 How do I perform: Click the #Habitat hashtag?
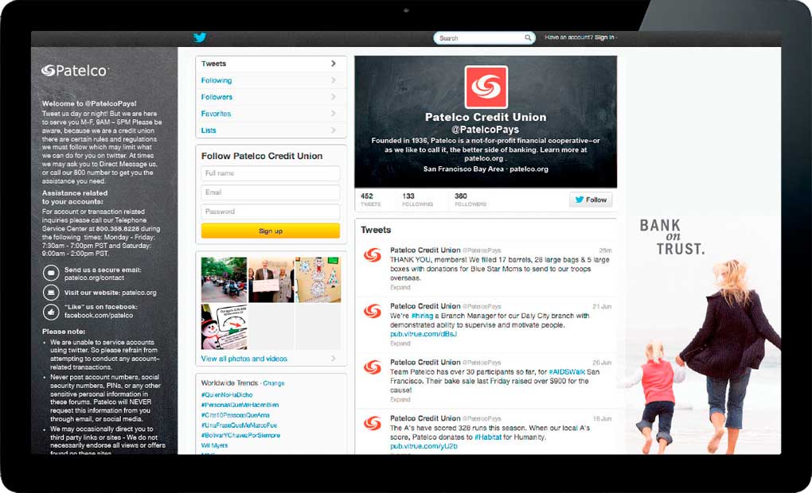pos(488,437)
